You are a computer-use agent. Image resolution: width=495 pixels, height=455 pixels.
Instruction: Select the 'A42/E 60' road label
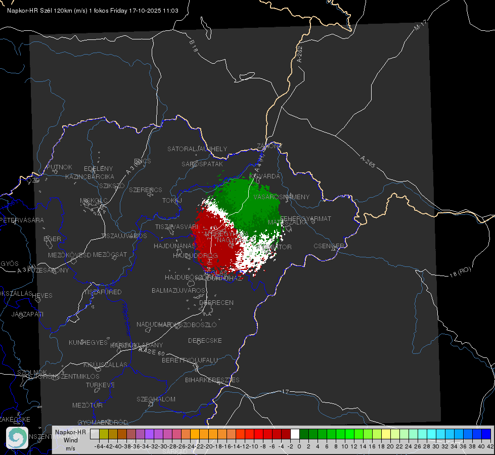pyautogui.click(x=152, y=351)
